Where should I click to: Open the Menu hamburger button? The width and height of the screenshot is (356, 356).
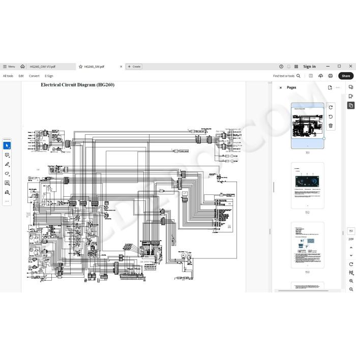pos(9,67)
